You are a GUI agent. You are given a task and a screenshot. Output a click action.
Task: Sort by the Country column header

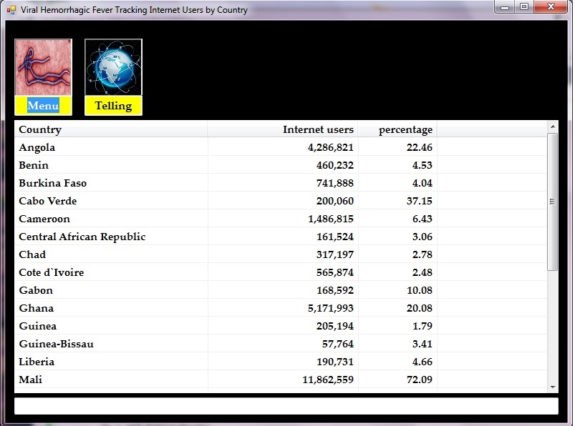[111, 129]
